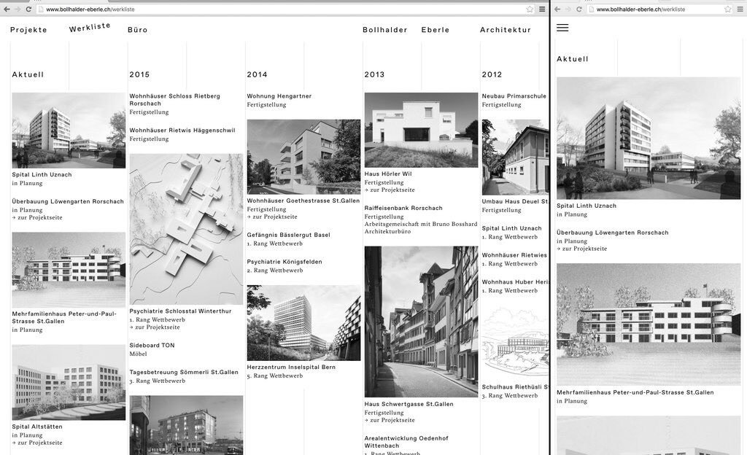The image size is (747, 455).
Task: Click the '2015' year heading
Action: 139,74
